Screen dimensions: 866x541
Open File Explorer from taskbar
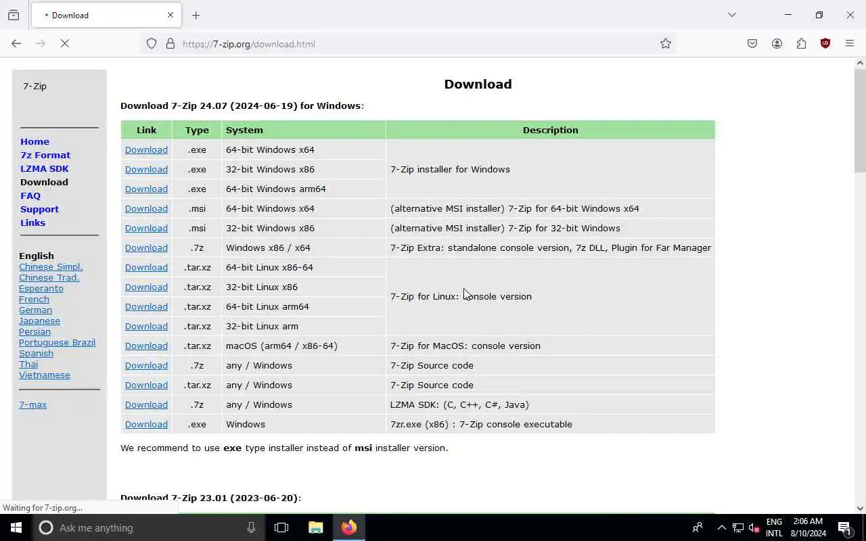(x=316, y=527)
